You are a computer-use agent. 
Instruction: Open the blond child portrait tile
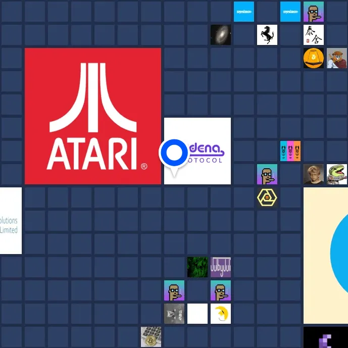pos(313,174)
